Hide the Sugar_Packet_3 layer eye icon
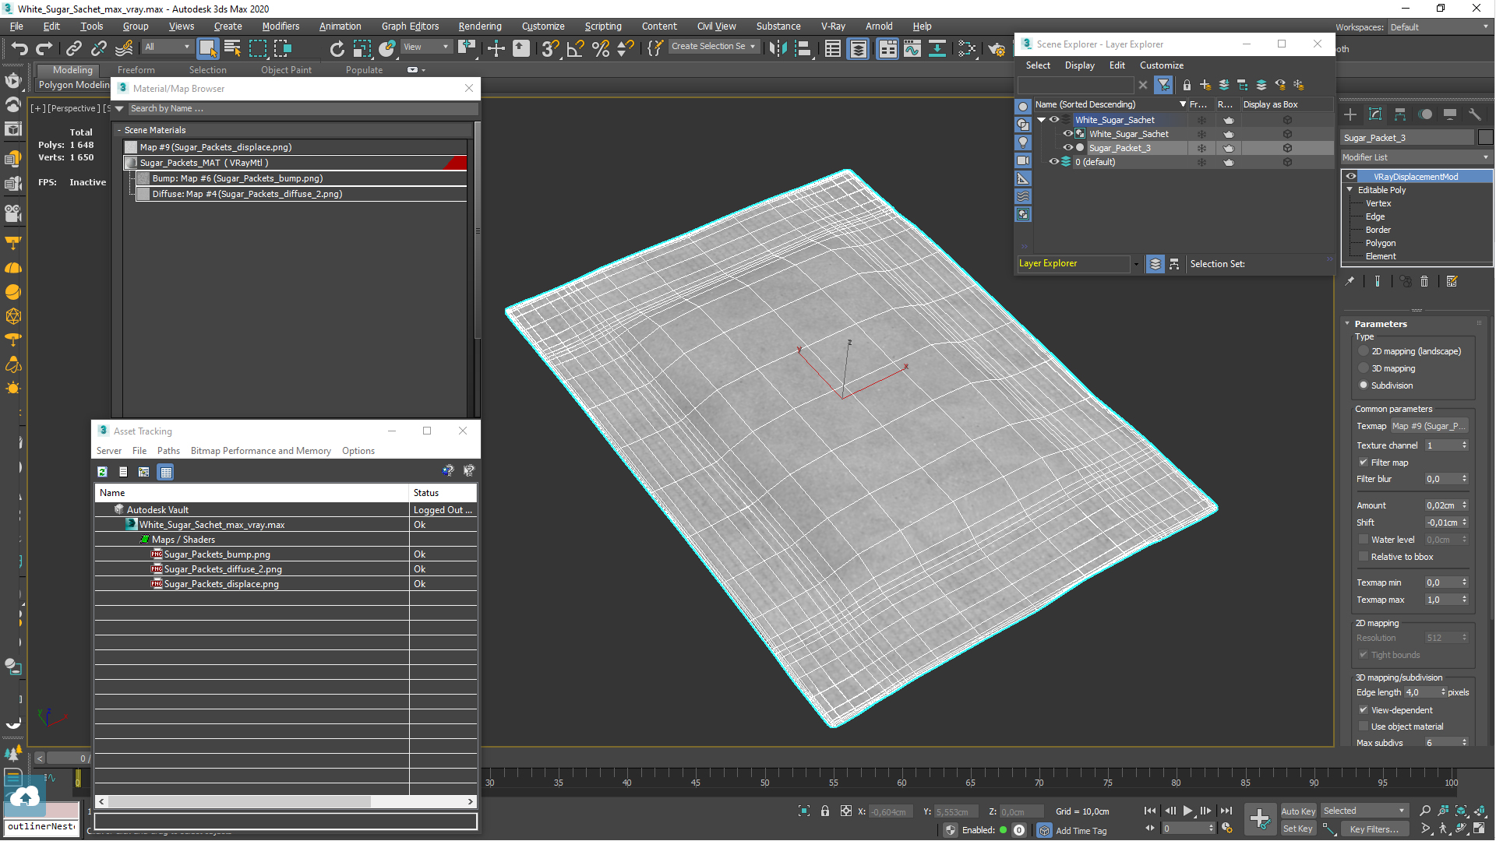 point(1068,148)
